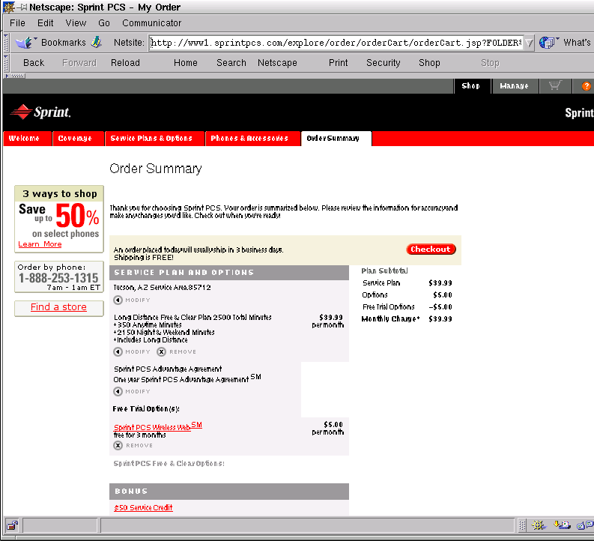Image resolution: width=594 pixels, height=541 pixels.
Task: Open the File menu
Action: pyautogui.click(x=17, y=22)
